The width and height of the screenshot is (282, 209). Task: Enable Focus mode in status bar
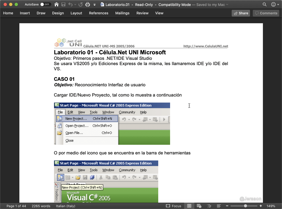pyautogui.click(x=174, y=206)
